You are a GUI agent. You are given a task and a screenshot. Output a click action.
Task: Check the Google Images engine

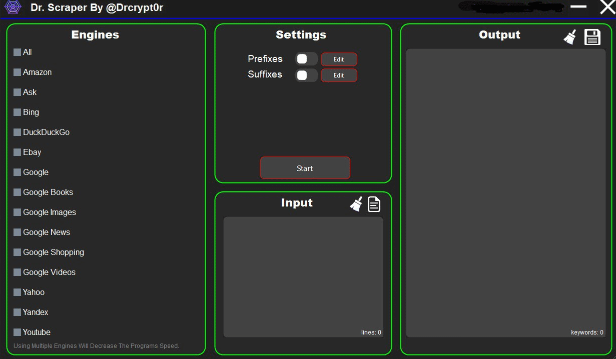[16, 212]
